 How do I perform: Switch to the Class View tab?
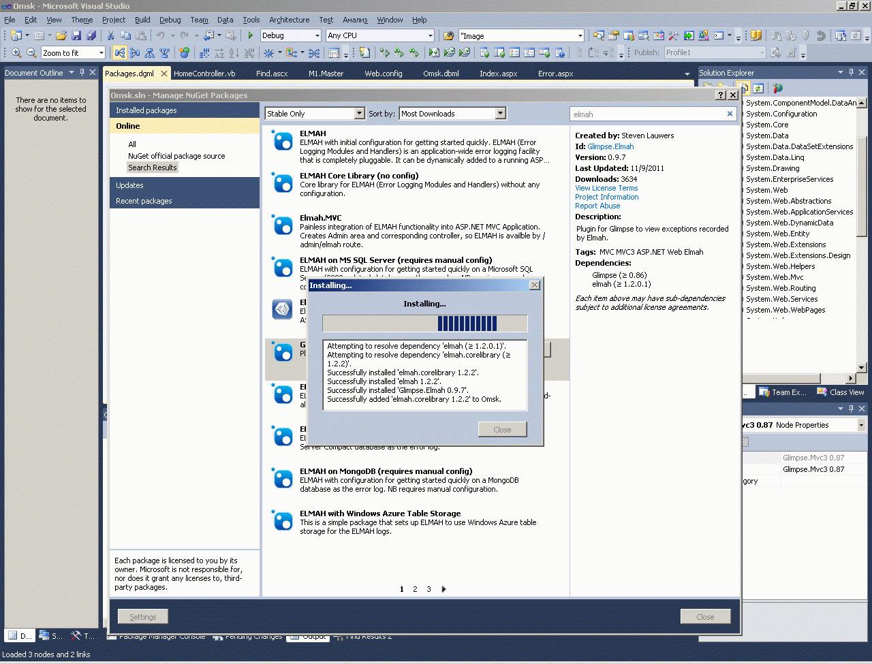pyautogui.click(x=841, y=392)
